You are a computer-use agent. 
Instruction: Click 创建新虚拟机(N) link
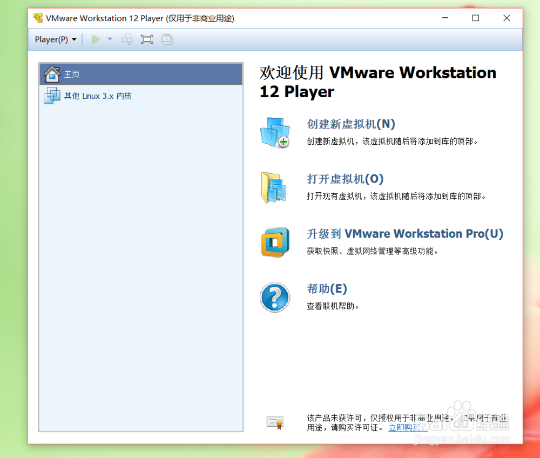tap(351, 124)
